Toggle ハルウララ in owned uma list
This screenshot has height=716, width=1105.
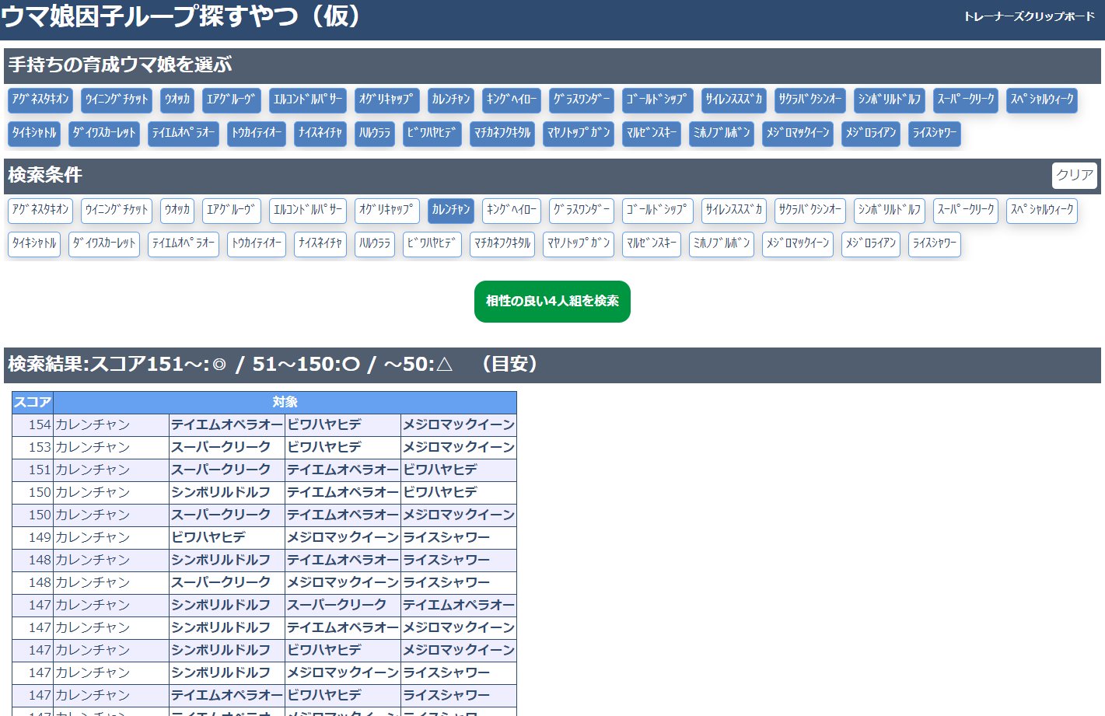(375, 134)
